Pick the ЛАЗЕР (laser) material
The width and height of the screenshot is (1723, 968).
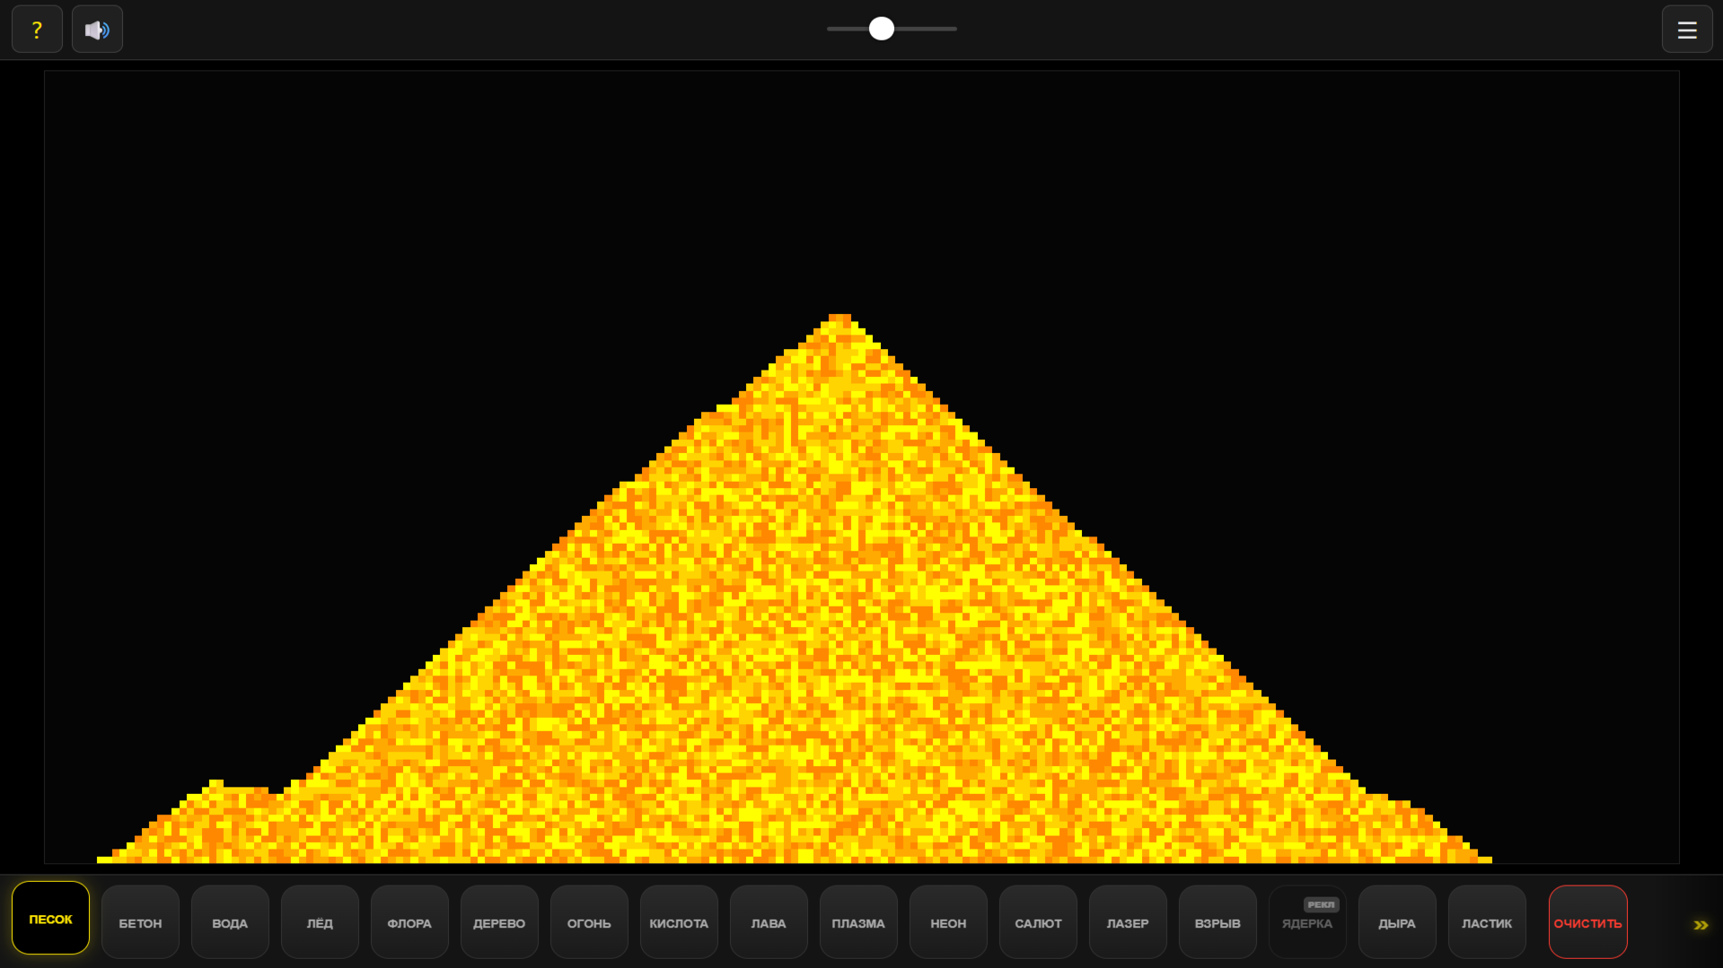[x=1127, y=921]
